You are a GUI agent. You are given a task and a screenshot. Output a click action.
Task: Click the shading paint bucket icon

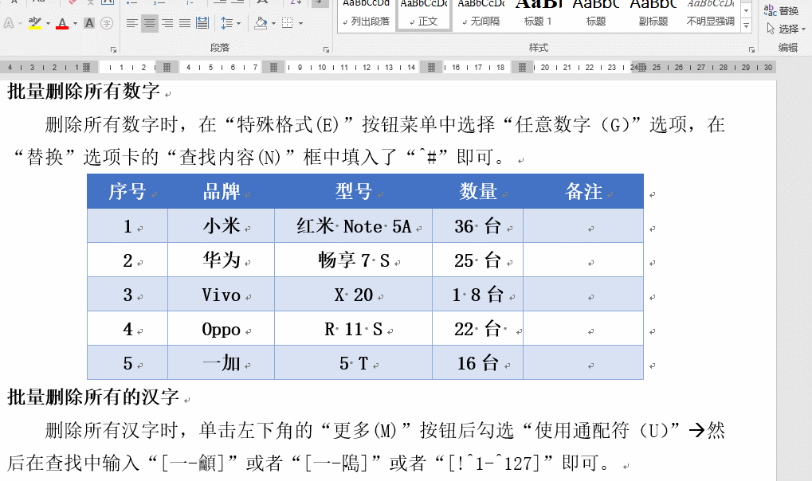[x=261, y=23]
